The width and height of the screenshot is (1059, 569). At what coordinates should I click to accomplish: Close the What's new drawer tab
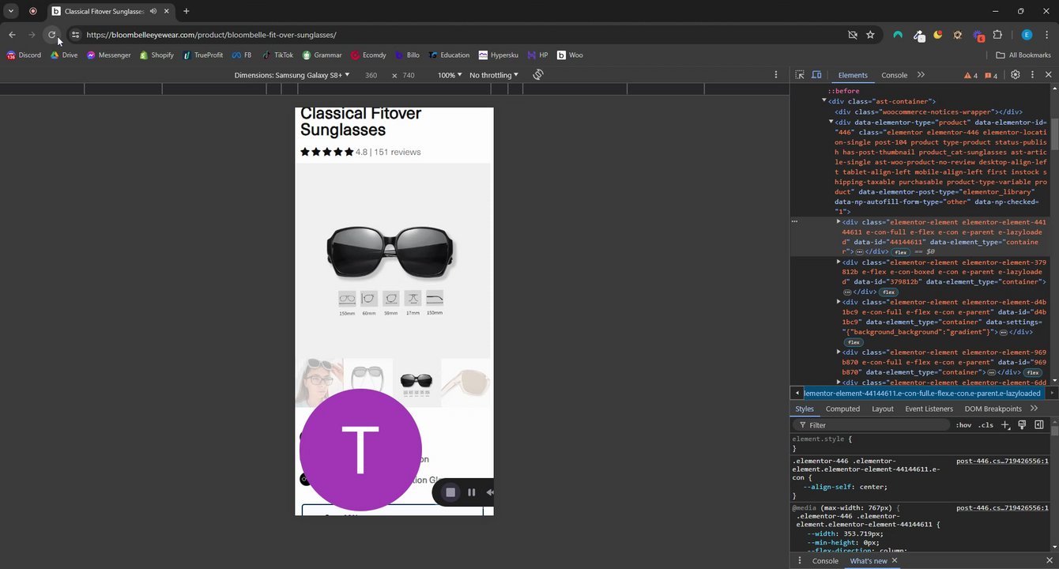(x=895, y=560)
